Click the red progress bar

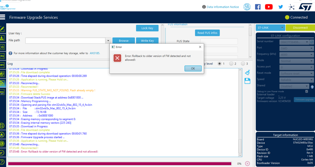pos(120,163)
